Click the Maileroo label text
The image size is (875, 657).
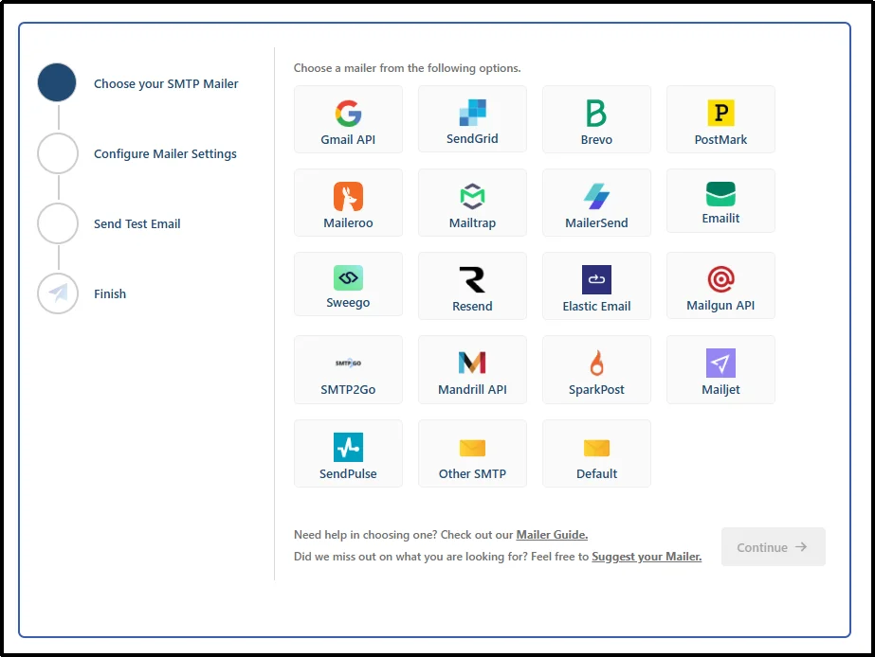[x=348, y=222]
